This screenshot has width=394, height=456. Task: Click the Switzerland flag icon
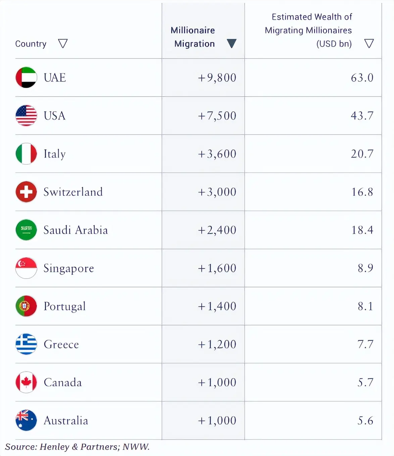[26, 192]
